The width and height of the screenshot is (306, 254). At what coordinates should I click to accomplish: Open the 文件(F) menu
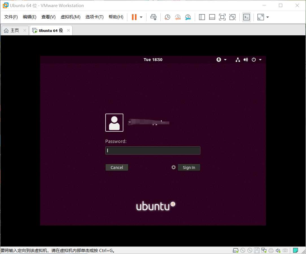coord(11,17)
